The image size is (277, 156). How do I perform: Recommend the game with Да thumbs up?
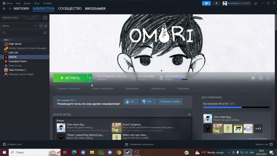tap(131, 101)
